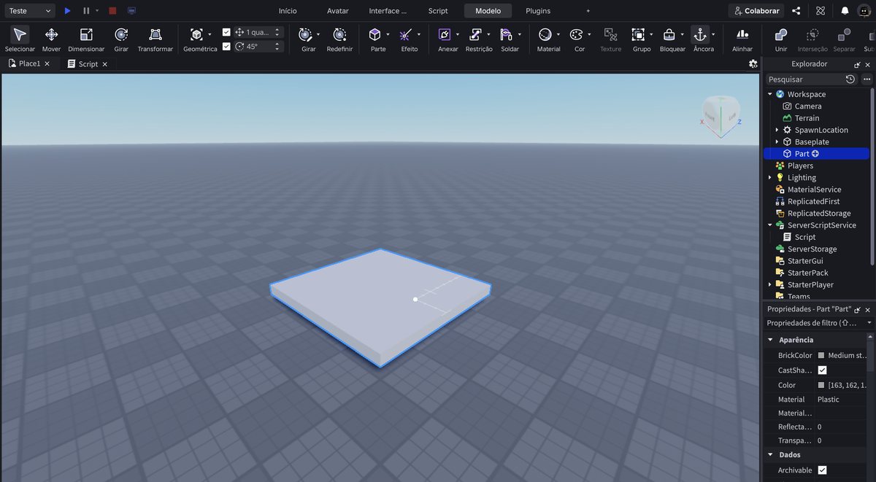This screenshot has width=876, height=482.
Task: Click the Pause simulation button
Action: (86, 11)
